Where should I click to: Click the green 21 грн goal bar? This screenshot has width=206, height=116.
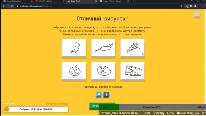[x=109, y=107]
